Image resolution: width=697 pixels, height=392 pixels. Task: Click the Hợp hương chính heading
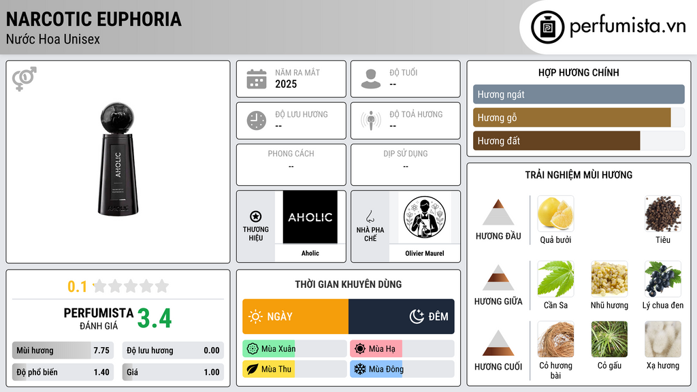[579, 72]
